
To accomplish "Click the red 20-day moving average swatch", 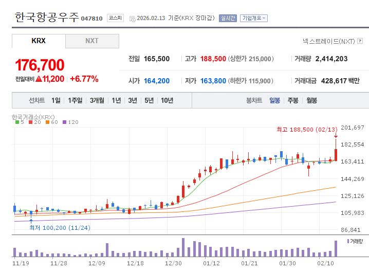I will 31,122.
